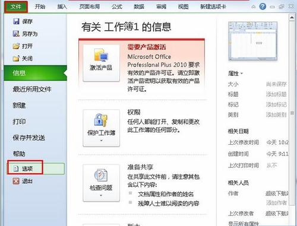Screen dimensions: 297x226
Task: Open Excel Help via the question mark icon
Action: click(x=263, y=7)
